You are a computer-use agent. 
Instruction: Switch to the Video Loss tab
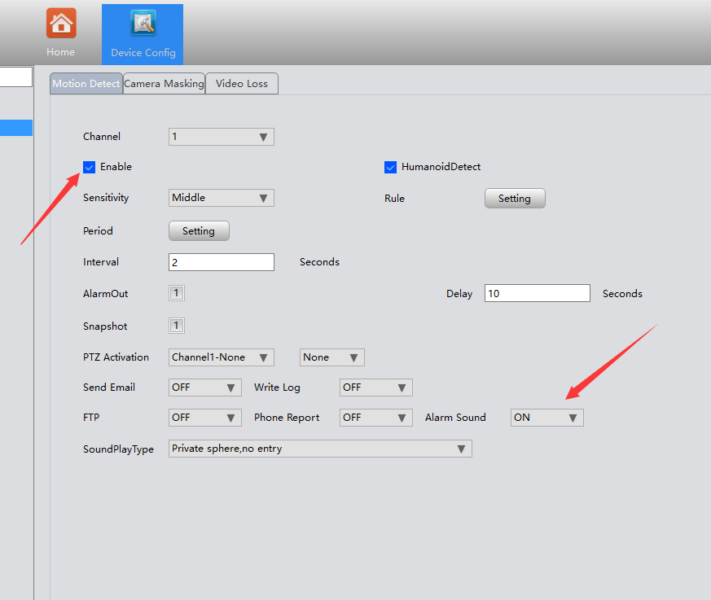tap(242, 83)
